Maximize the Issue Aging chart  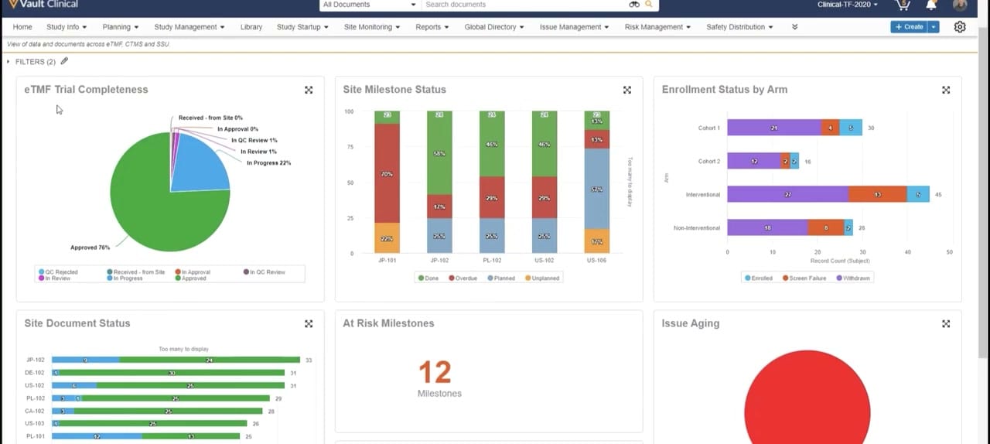946,324
